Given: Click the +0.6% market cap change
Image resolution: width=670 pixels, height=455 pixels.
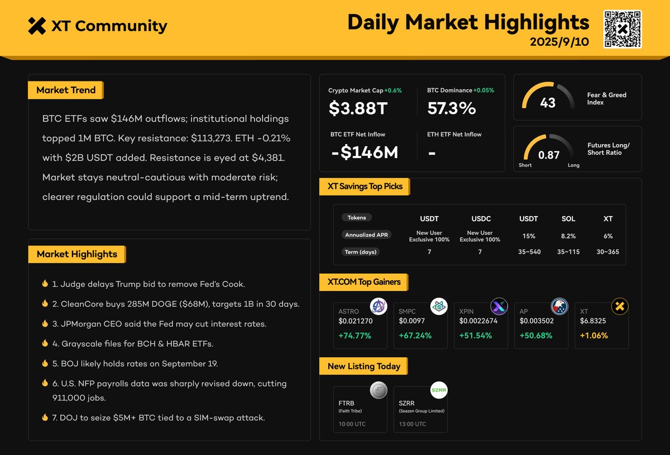Looking at the screenshot, I should pyautogui.click(x=393, y=90).
